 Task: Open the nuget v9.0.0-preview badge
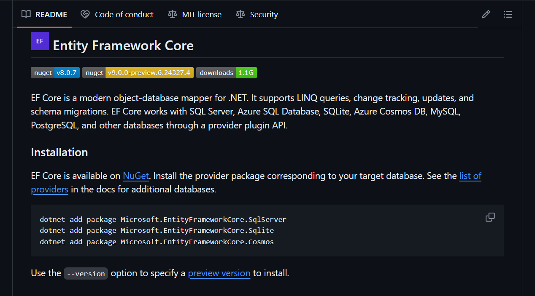point(138,72)
